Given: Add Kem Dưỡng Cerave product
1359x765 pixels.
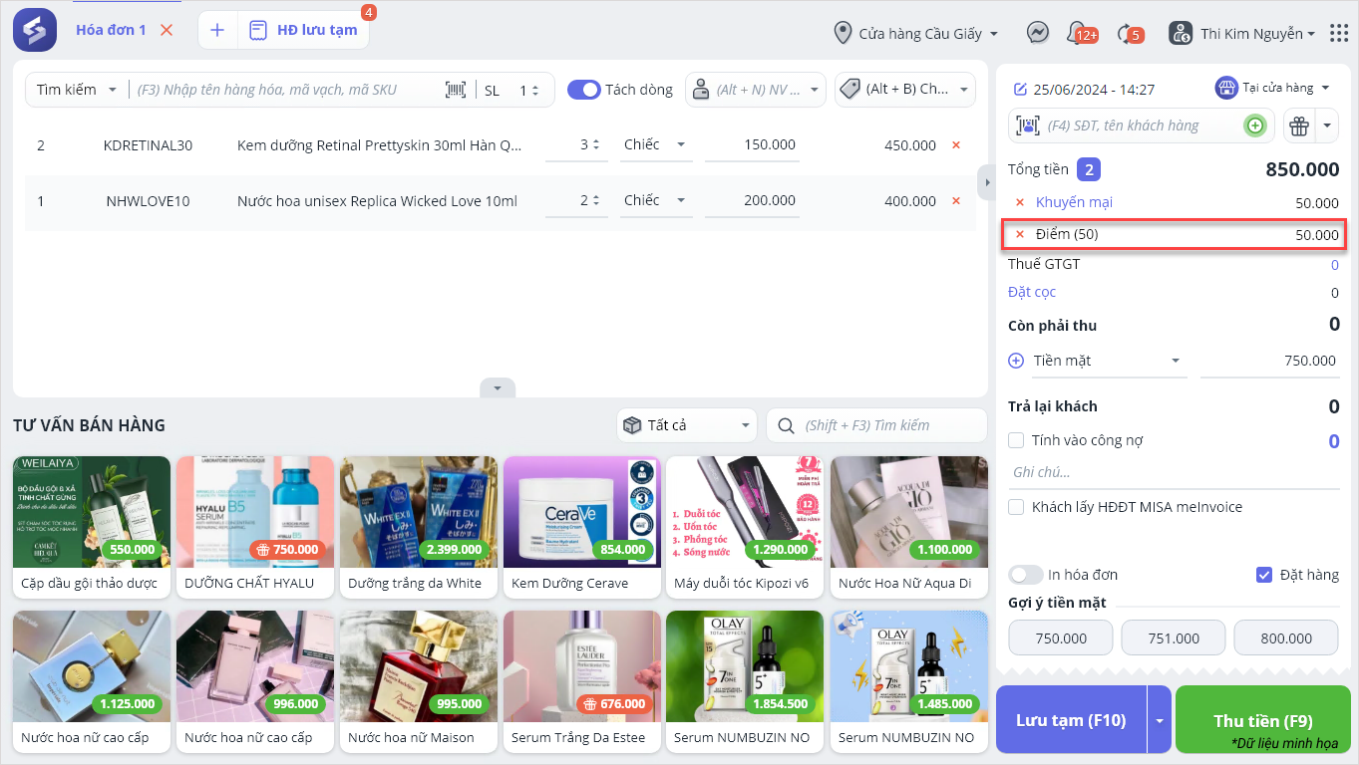Looking at the screenshot, I should [582, 527].
